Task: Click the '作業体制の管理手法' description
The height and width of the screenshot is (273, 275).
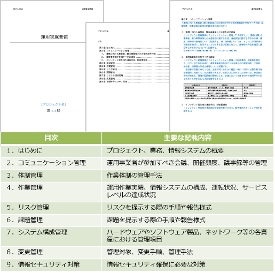Action: (x=134, y=176)
